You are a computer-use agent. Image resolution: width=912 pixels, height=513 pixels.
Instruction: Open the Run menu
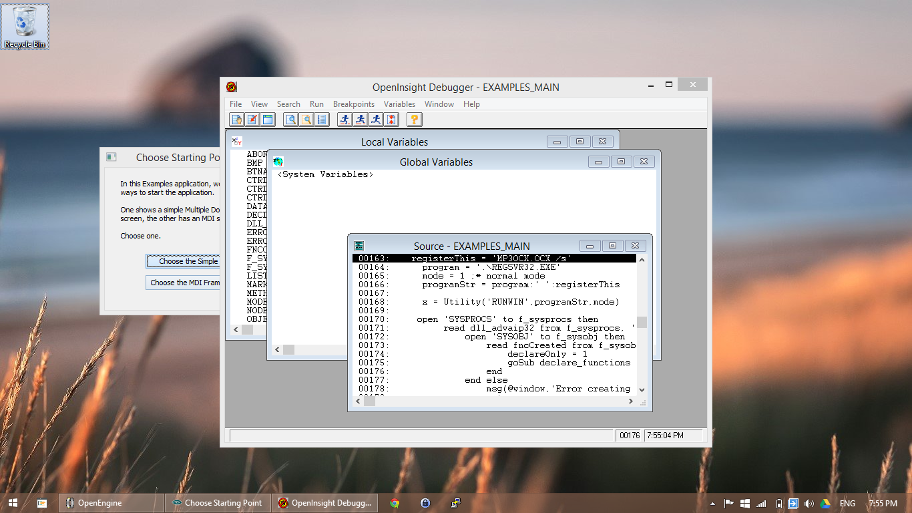(x=316, y=104)
